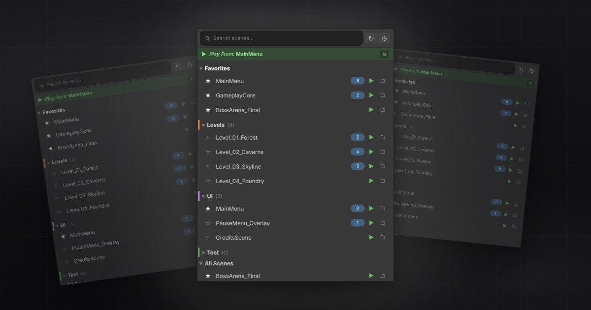This screenshot has width=591, height=310.
Task: Collapse UI group in the left background panel
Action: (x=57, y=226)
